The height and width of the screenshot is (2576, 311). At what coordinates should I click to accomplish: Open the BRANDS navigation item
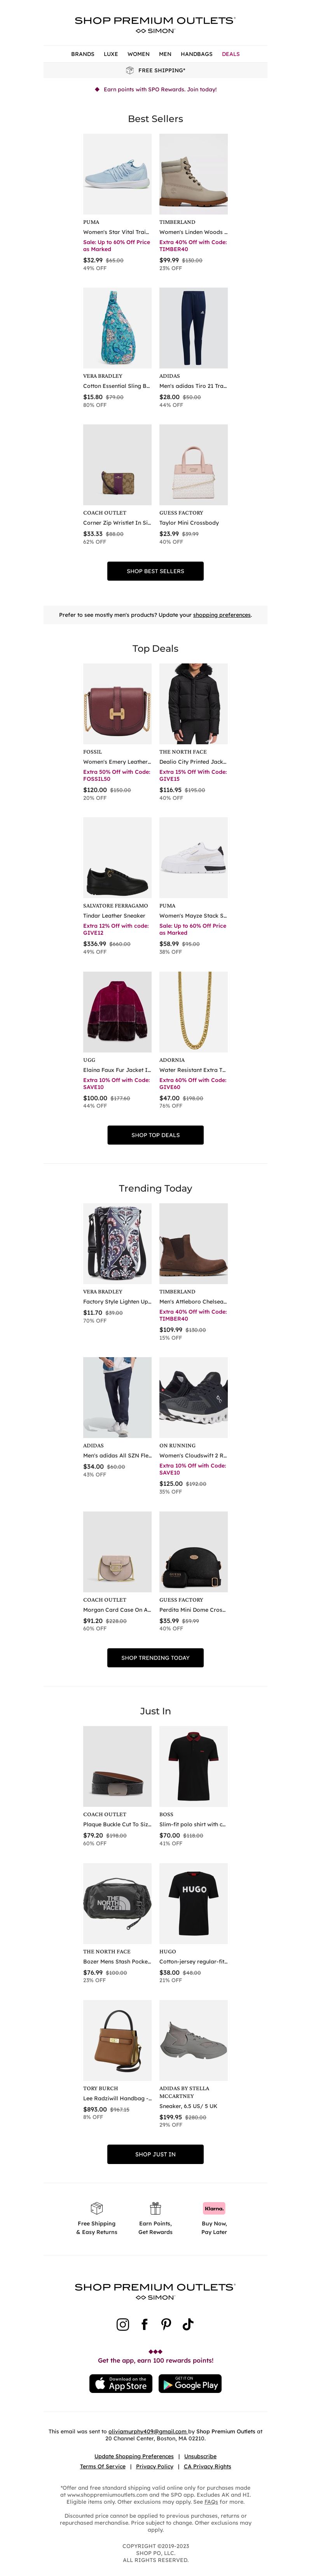click(83, 54)
